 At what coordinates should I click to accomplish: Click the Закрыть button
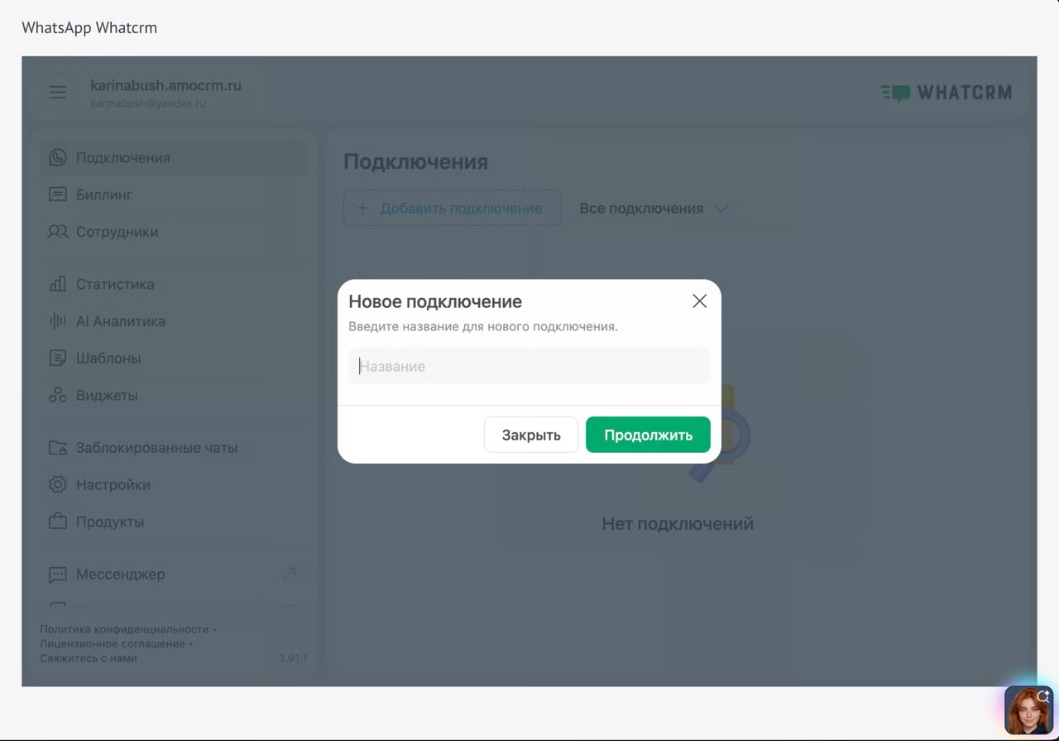[x=531, y=435]
